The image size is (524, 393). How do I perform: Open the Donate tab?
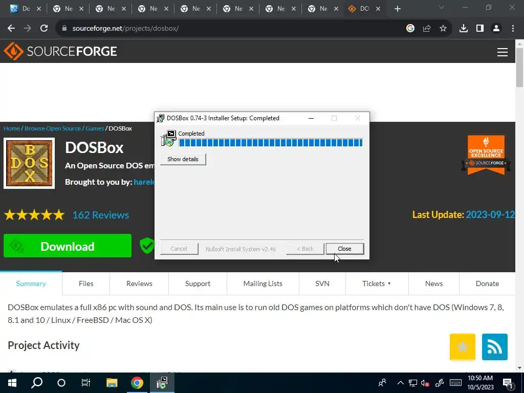click(x=487, y=283)
